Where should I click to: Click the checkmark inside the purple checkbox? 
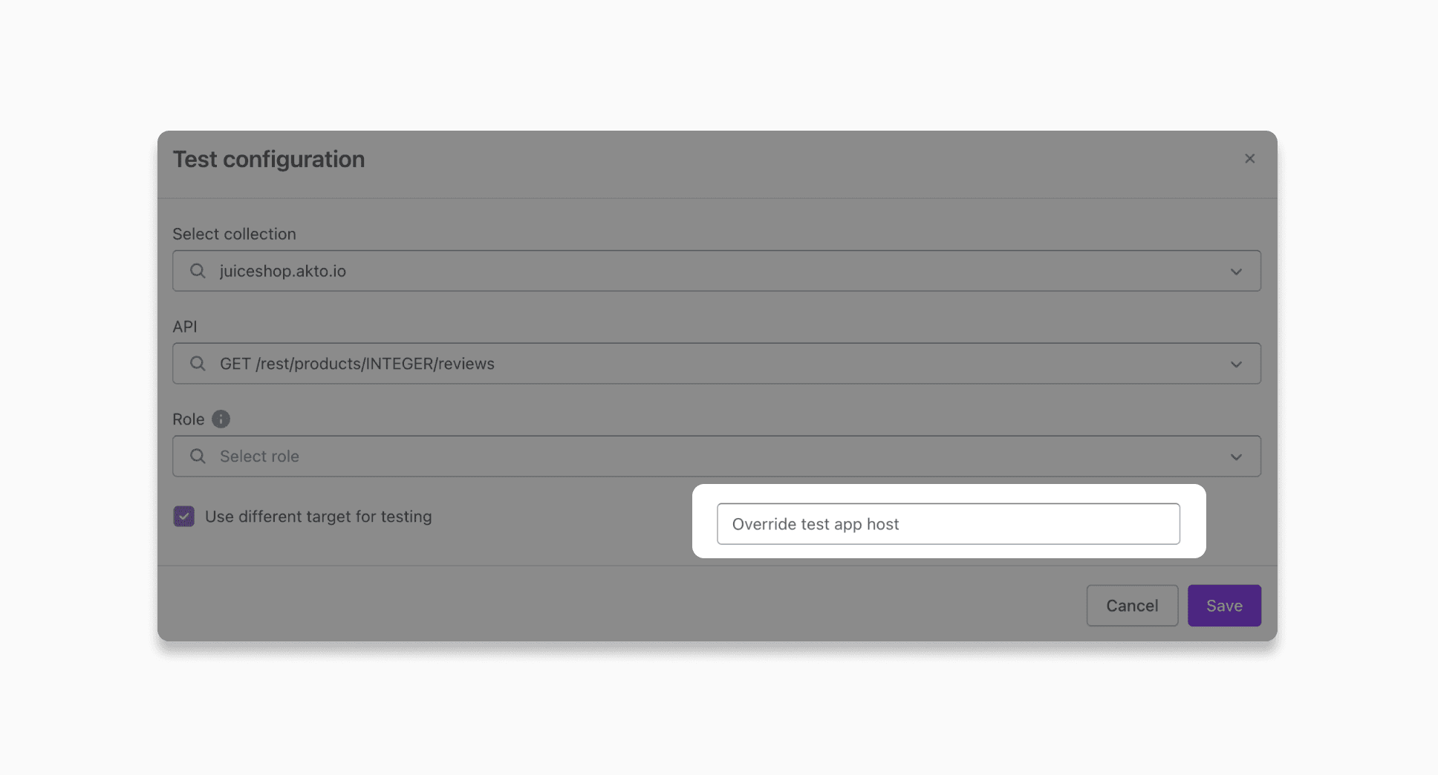(x=183, y=516)
